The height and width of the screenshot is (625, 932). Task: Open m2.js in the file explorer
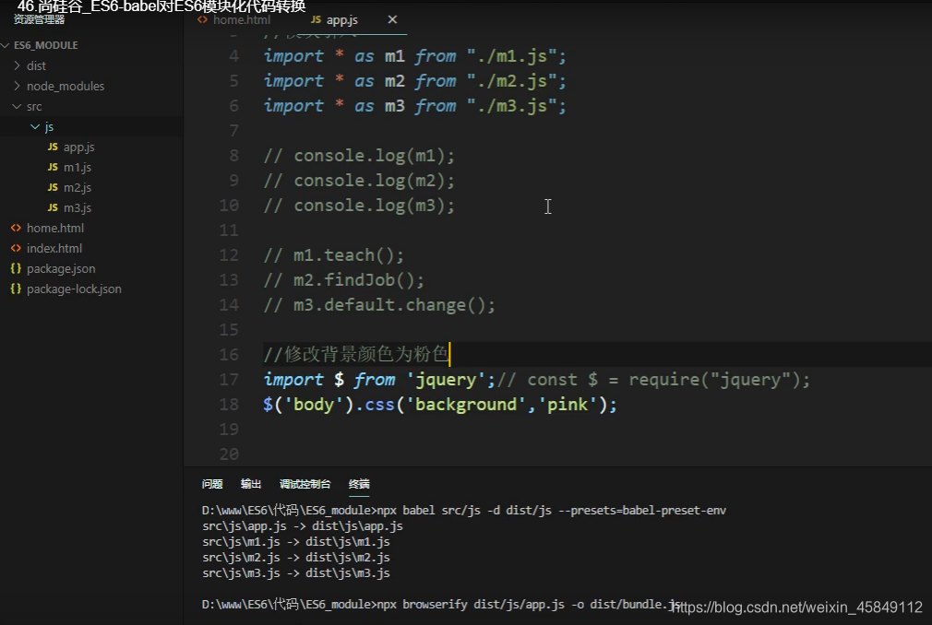coord(78,187)
